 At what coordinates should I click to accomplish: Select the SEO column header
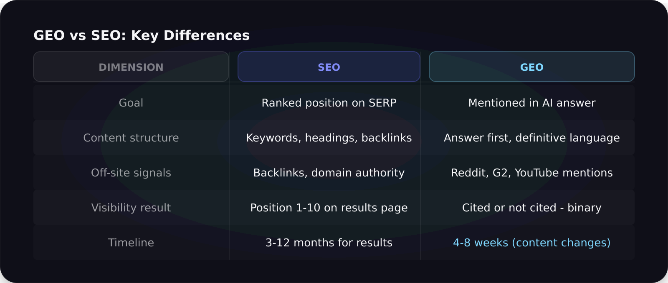(329, 67)
